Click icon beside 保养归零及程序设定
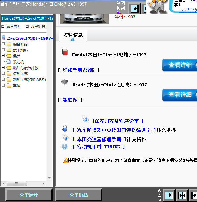Viewport: 197px width, 202px height. (85, 119)
